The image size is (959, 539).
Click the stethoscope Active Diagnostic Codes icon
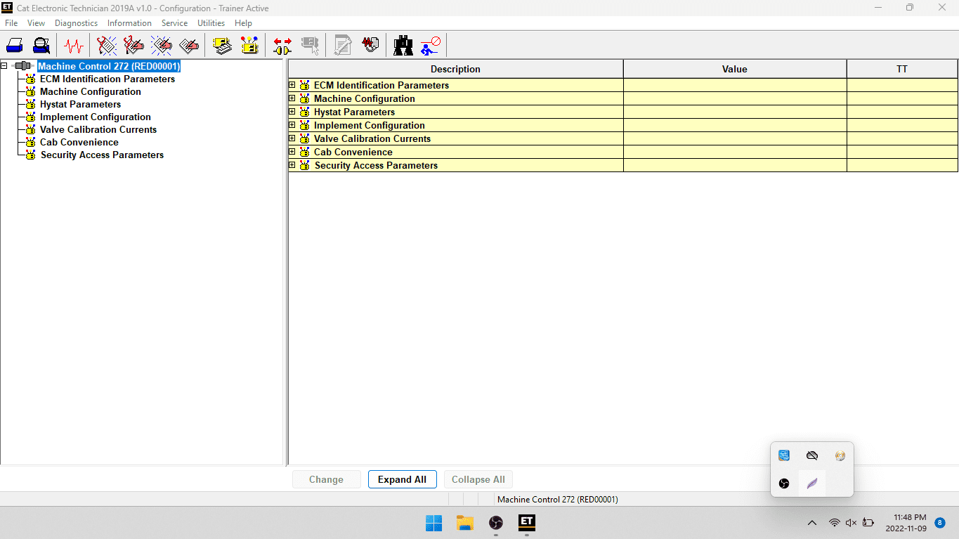[x=107, y=46]
